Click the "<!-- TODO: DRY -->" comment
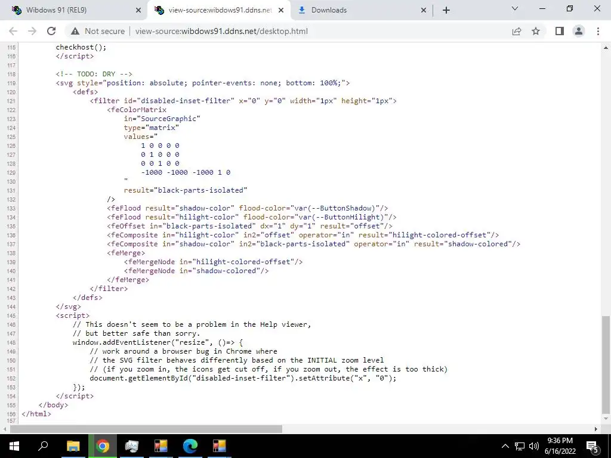The image size is (611, 458). click(x=94, y=74)
